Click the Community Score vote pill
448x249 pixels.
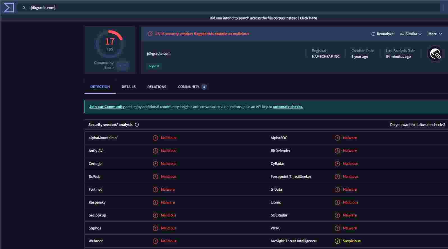[x=122, y=66]
